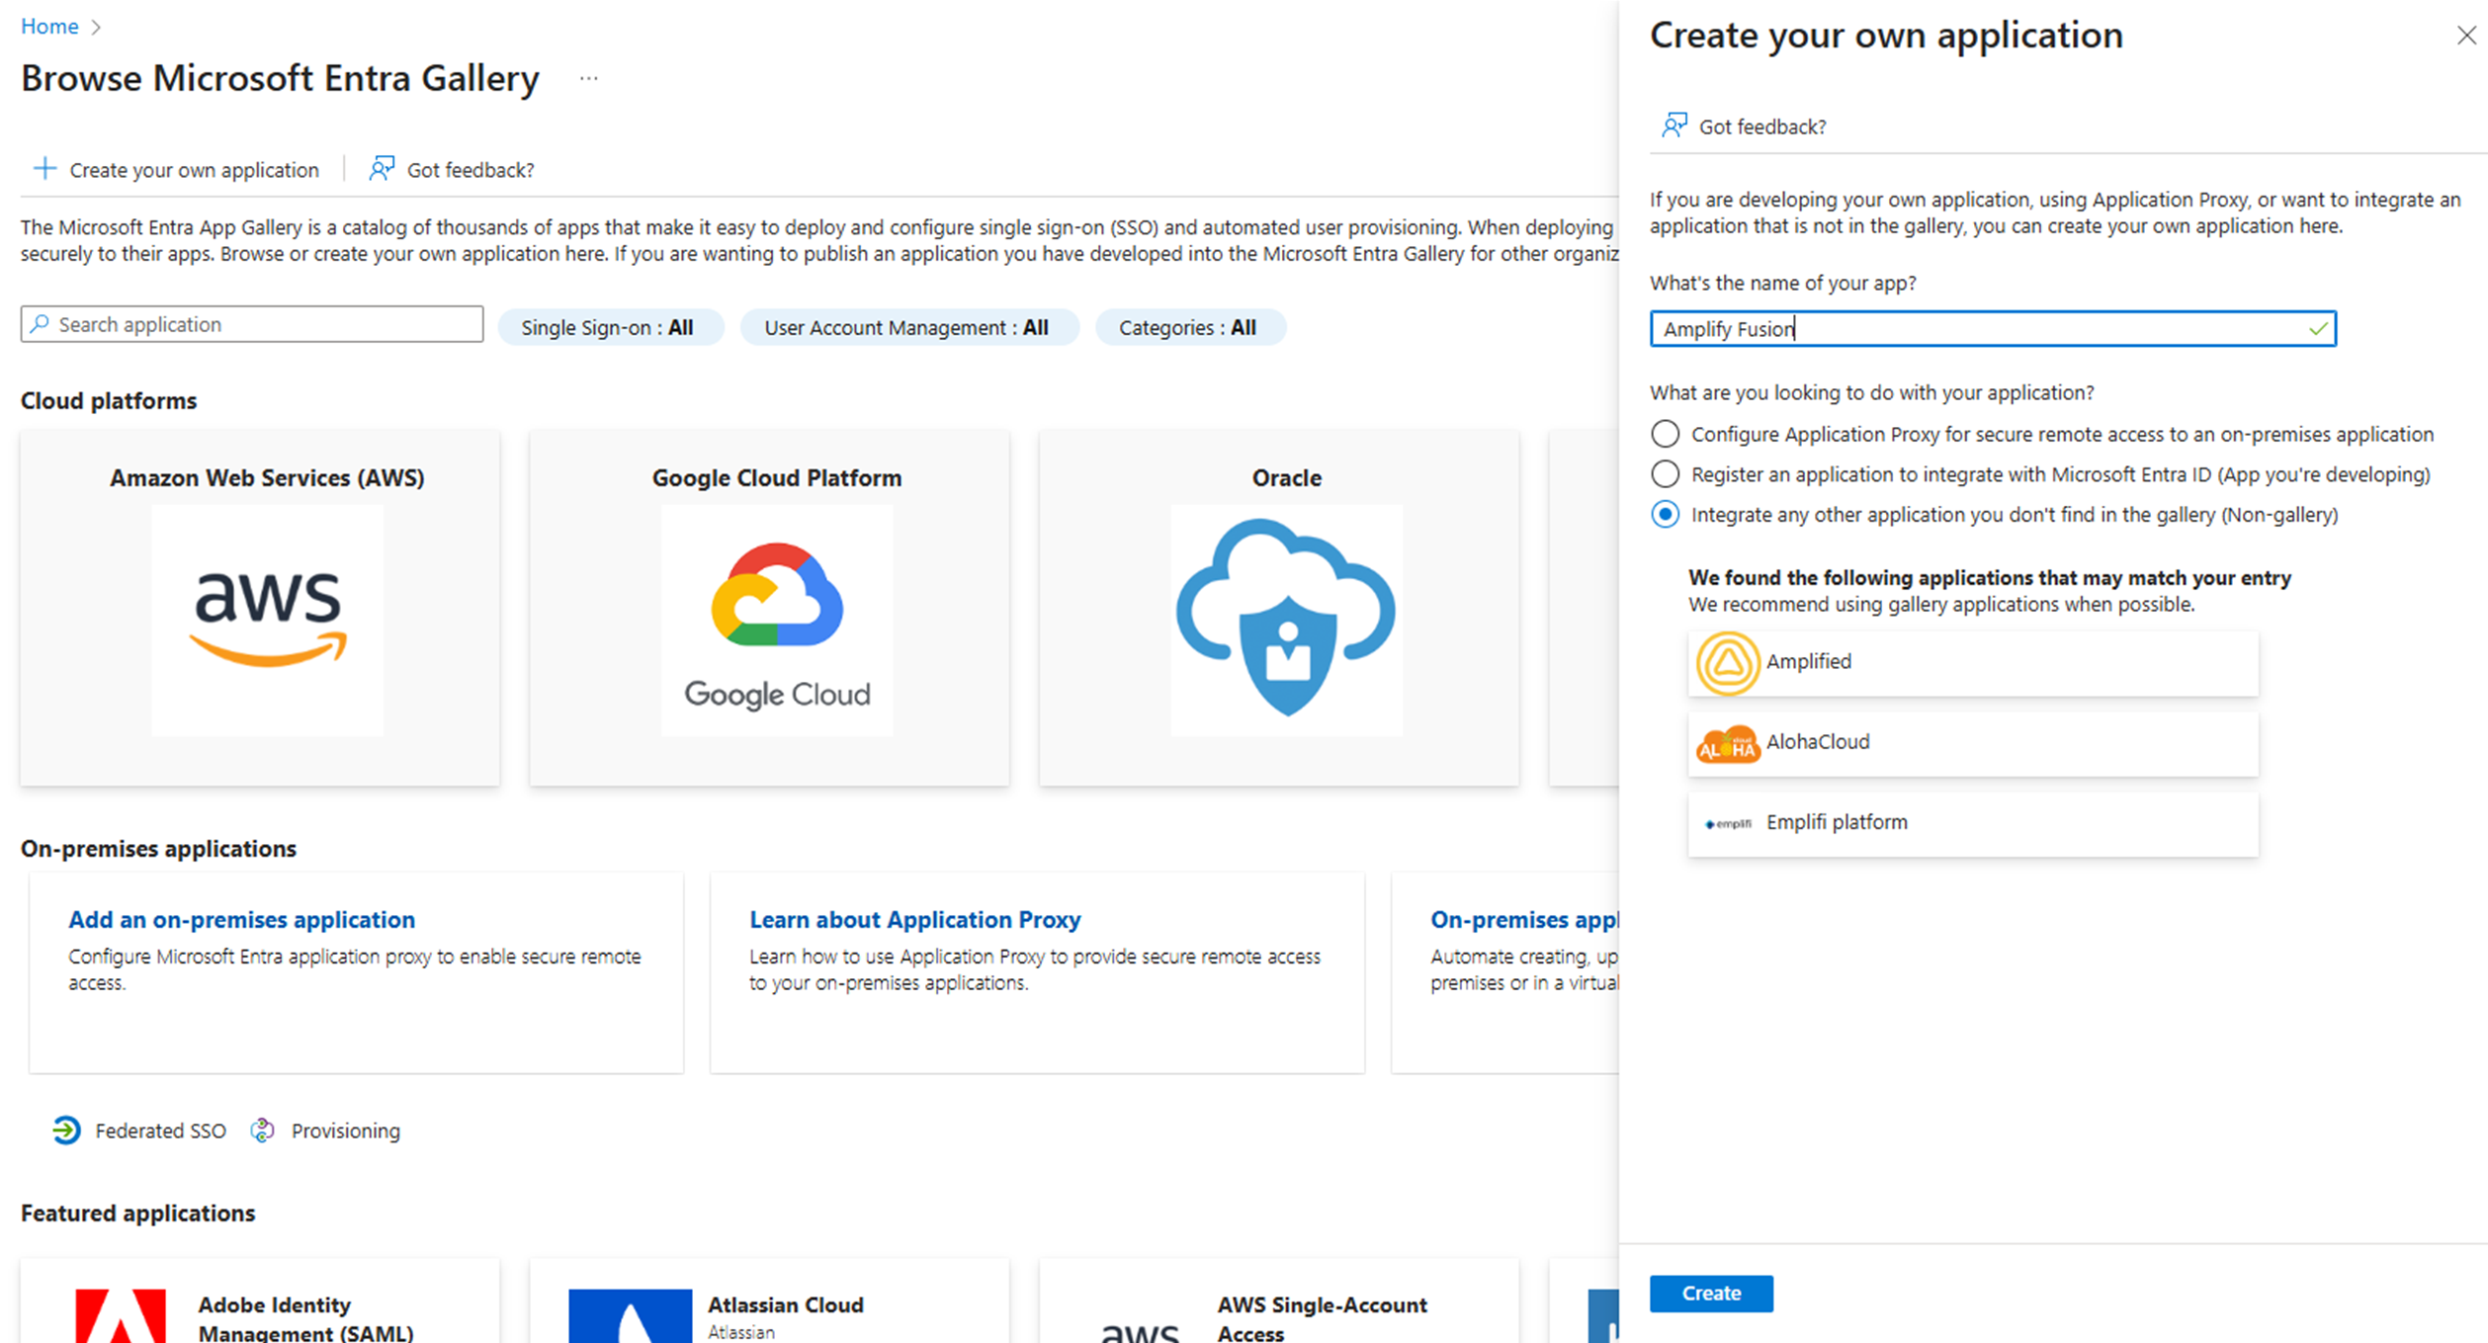Choose the Emplifi platform suggested application
Image resolution: width=2488 pixels, height=1343 pixels.
[x=1973, y=823]
